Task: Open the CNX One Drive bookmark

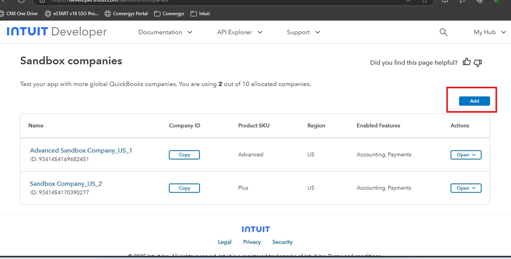Action: tap(18, 14)
